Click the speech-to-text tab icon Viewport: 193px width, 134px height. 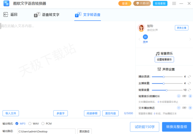point(37,15)
